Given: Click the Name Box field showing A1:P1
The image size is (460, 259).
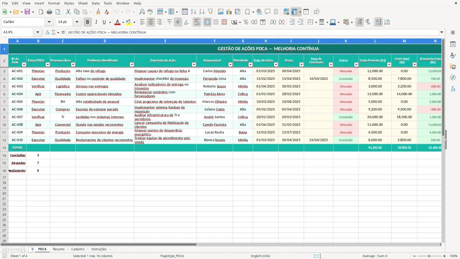Looking at the screenshot, I should 18,32.
